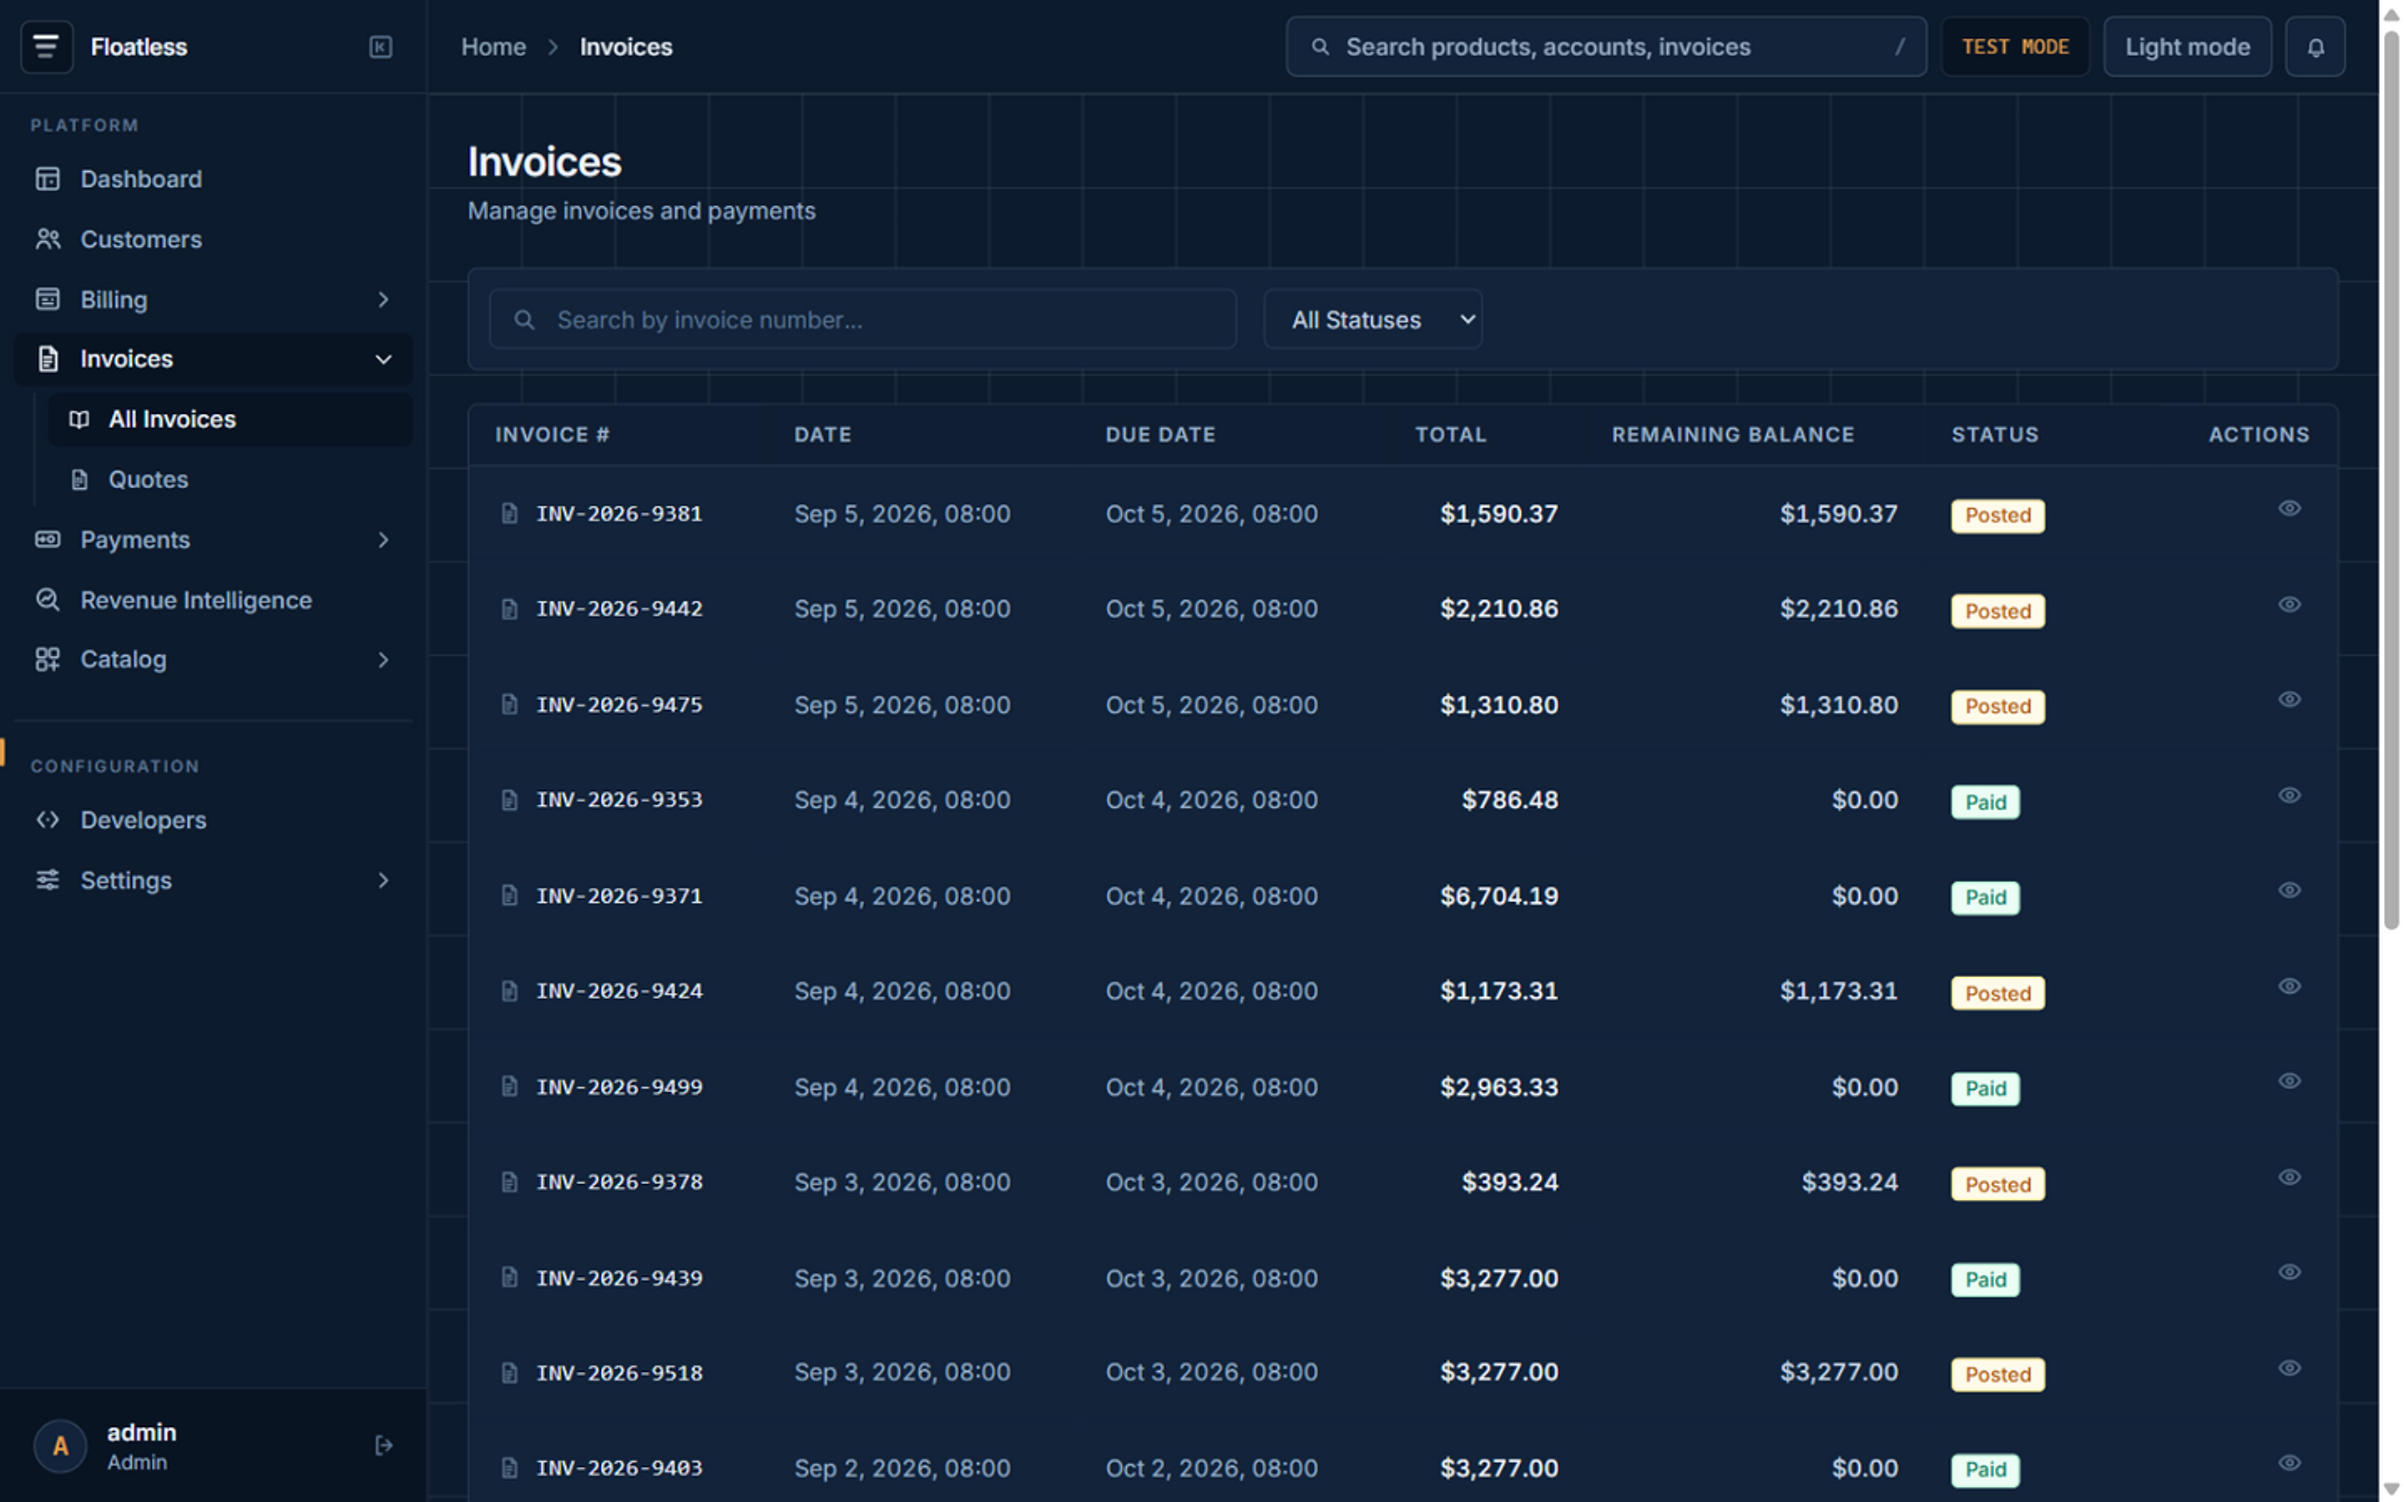Select All Invoices sidebar item
Screen dimensions: 2404x1502
[x=230, y=419]
